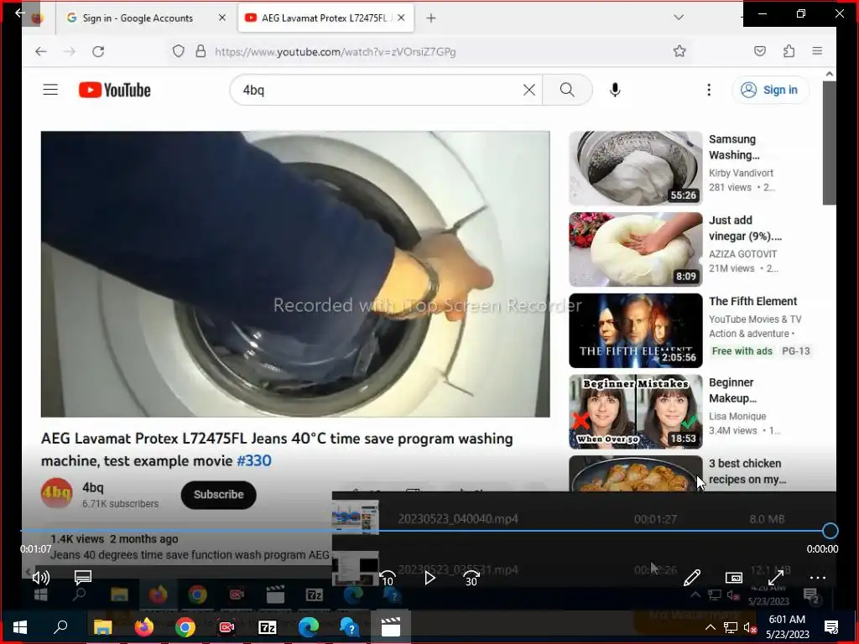859x644 pixels.
Task: Launch Google Chrome from the taskbar
Action: [185, 627]
